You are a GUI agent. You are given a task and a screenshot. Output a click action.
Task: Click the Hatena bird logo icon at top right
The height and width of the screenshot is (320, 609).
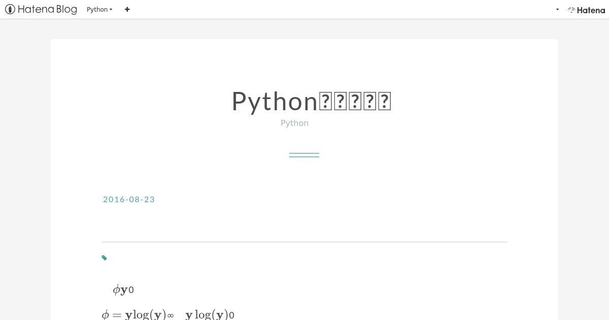point(571,10)
